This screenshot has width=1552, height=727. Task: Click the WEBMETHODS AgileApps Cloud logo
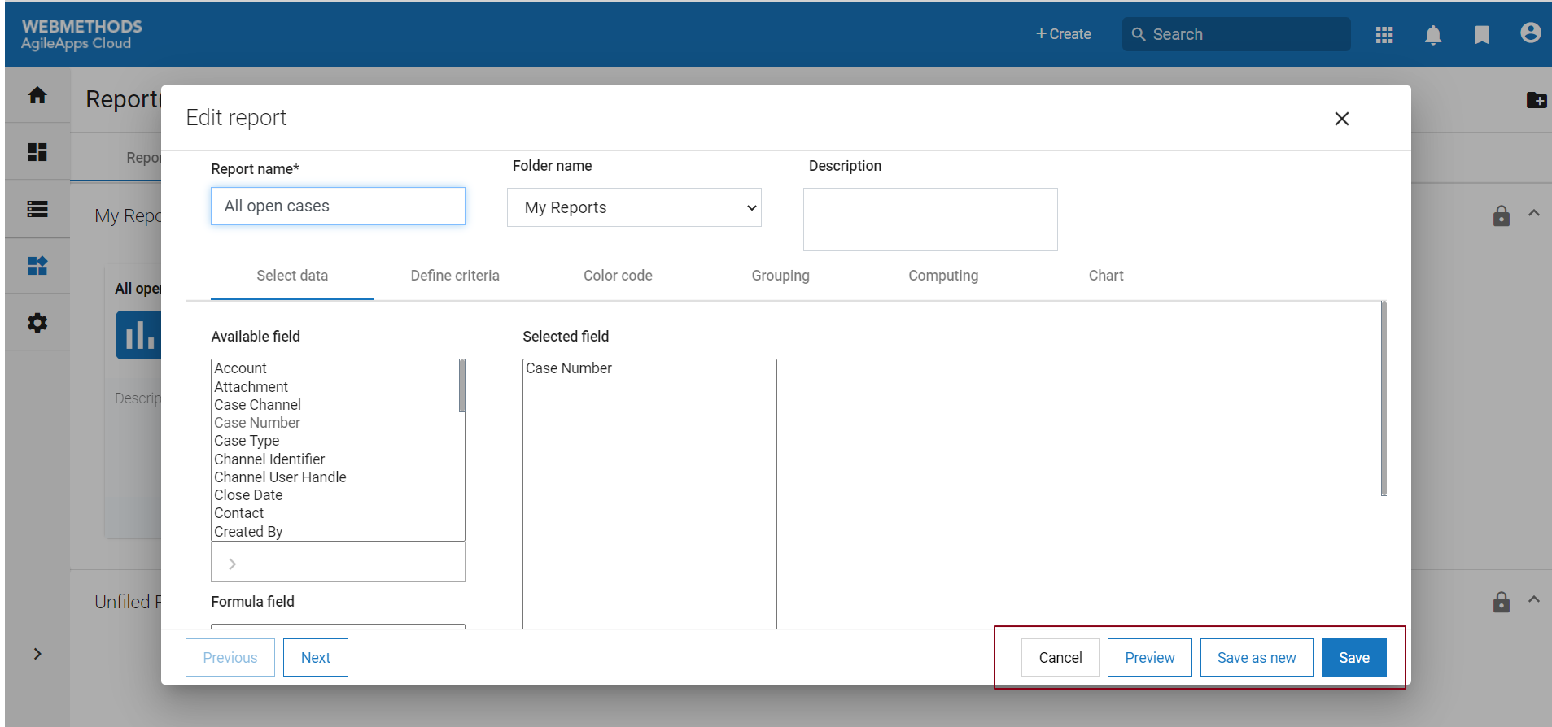click(x=81, y=34)
